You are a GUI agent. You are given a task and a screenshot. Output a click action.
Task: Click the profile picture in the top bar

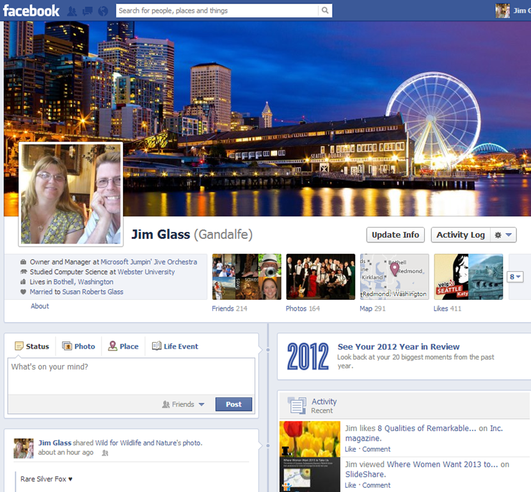[503, 10]
